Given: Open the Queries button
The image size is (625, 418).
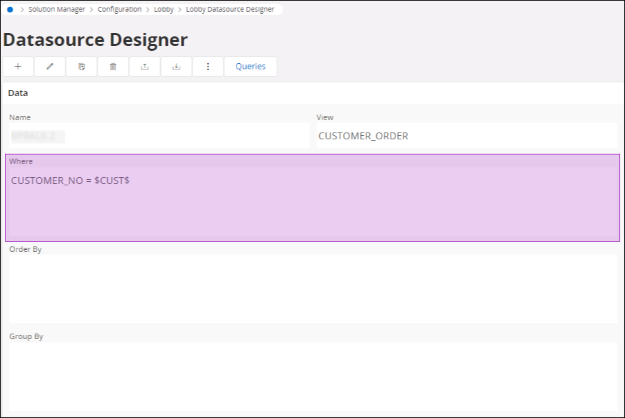Looking at the screenshot, I should [x=250, y=67].
